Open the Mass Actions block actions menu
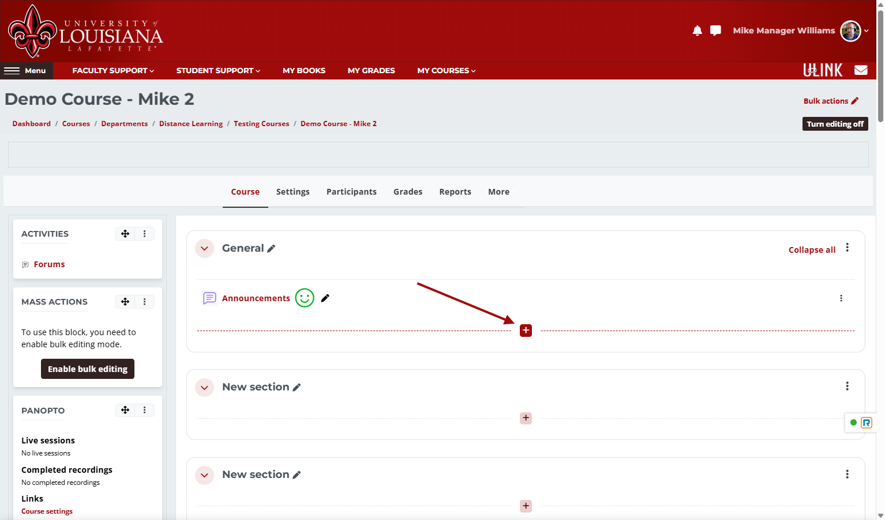This screenshot has width=885, height=520. point(145,302)
